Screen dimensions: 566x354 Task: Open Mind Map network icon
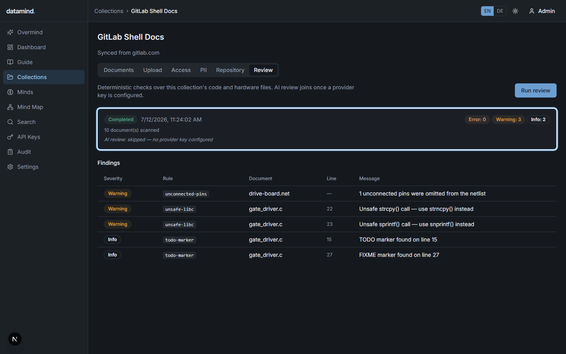10,107
